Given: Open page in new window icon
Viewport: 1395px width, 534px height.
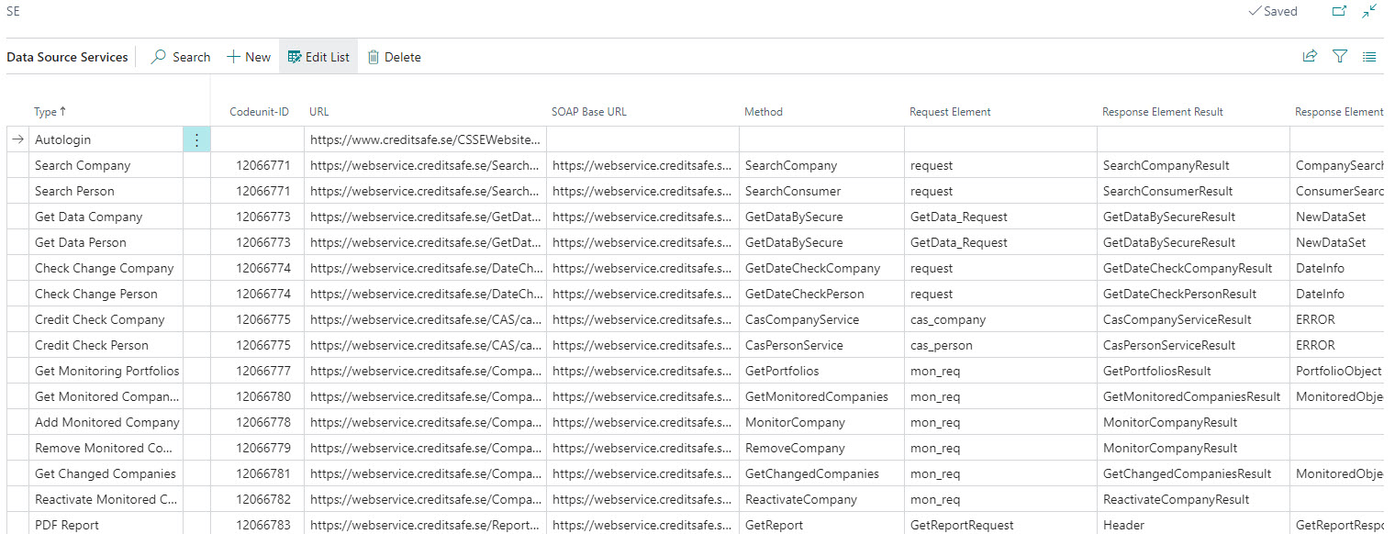Looking at the screenshot, I should click(1339, 12).
